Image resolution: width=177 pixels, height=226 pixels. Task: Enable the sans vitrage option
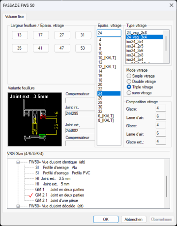129,93
